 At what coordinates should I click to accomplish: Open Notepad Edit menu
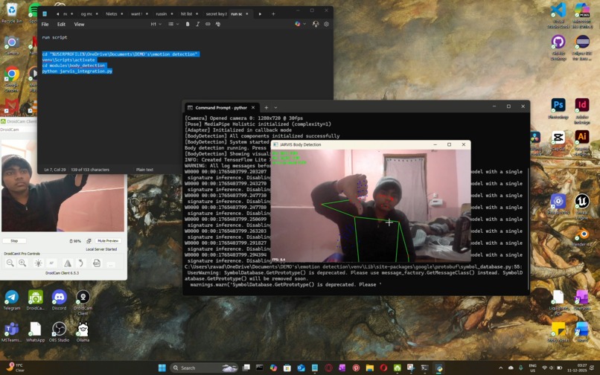(x=61, y=24)
